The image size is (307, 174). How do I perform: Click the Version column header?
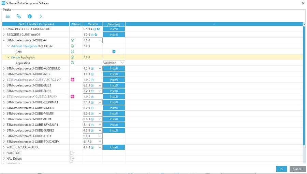click(93, 24)
